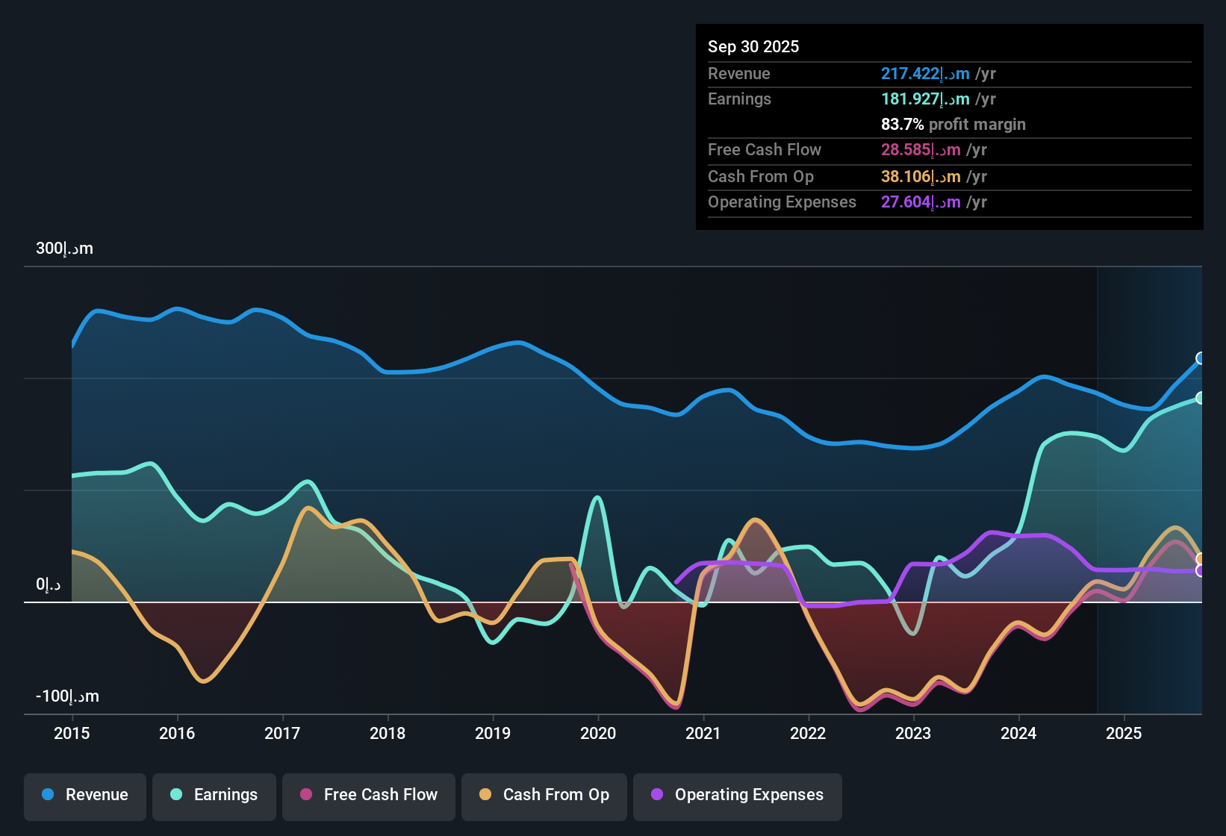Image resolution: width=1226 pixels, height=836 pixels.
Task: Toggle the Operating Expenses series off
Action: (x=738, y=795)
